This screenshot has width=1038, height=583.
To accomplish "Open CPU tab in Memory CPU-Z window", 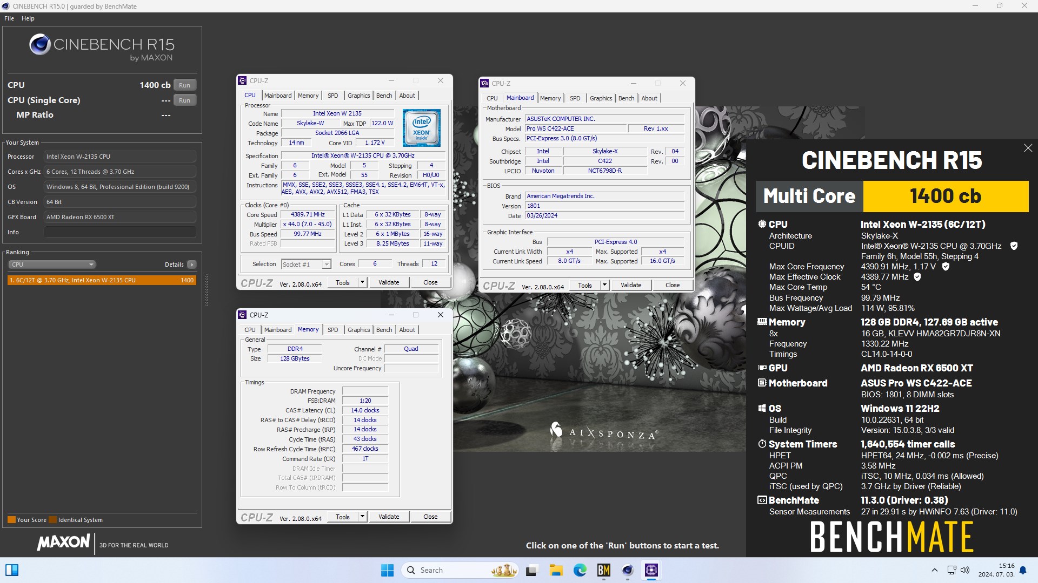I will [250, 330].
